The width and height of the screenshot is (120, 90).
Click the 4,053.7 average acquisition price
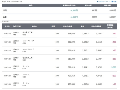(99, 84)
